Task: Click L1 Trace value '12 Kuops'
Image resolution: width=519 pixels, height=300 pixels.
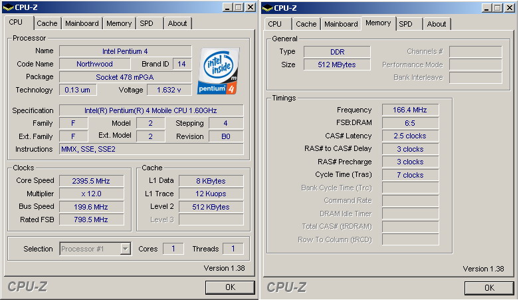Action: click(211, 194)
